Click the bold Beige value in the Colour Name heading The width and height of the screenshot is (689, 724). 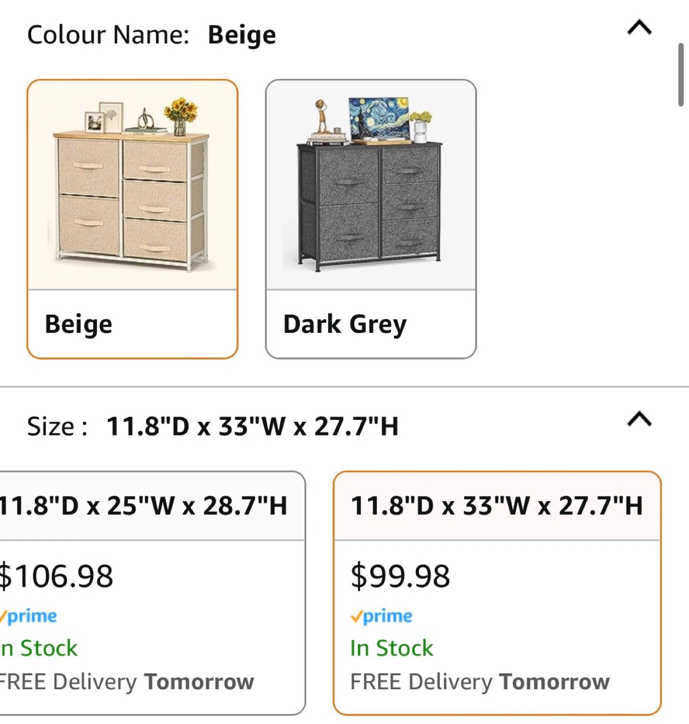(x=242, y=35)
